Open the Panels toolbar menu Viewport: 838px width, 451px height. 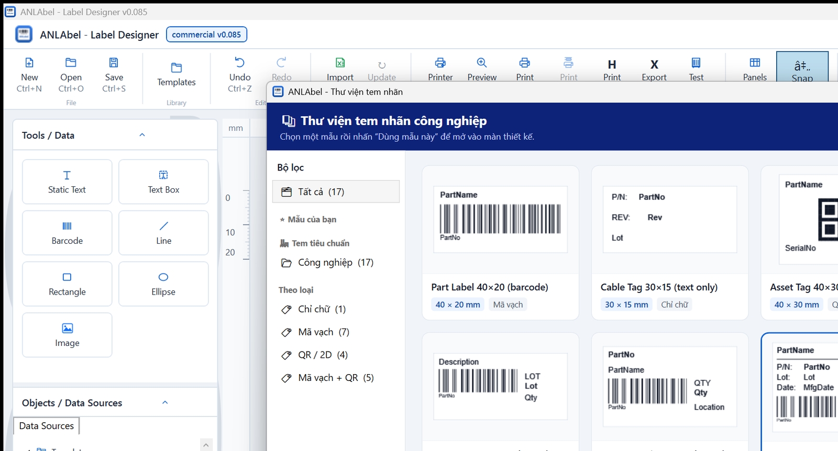(755, 70)
